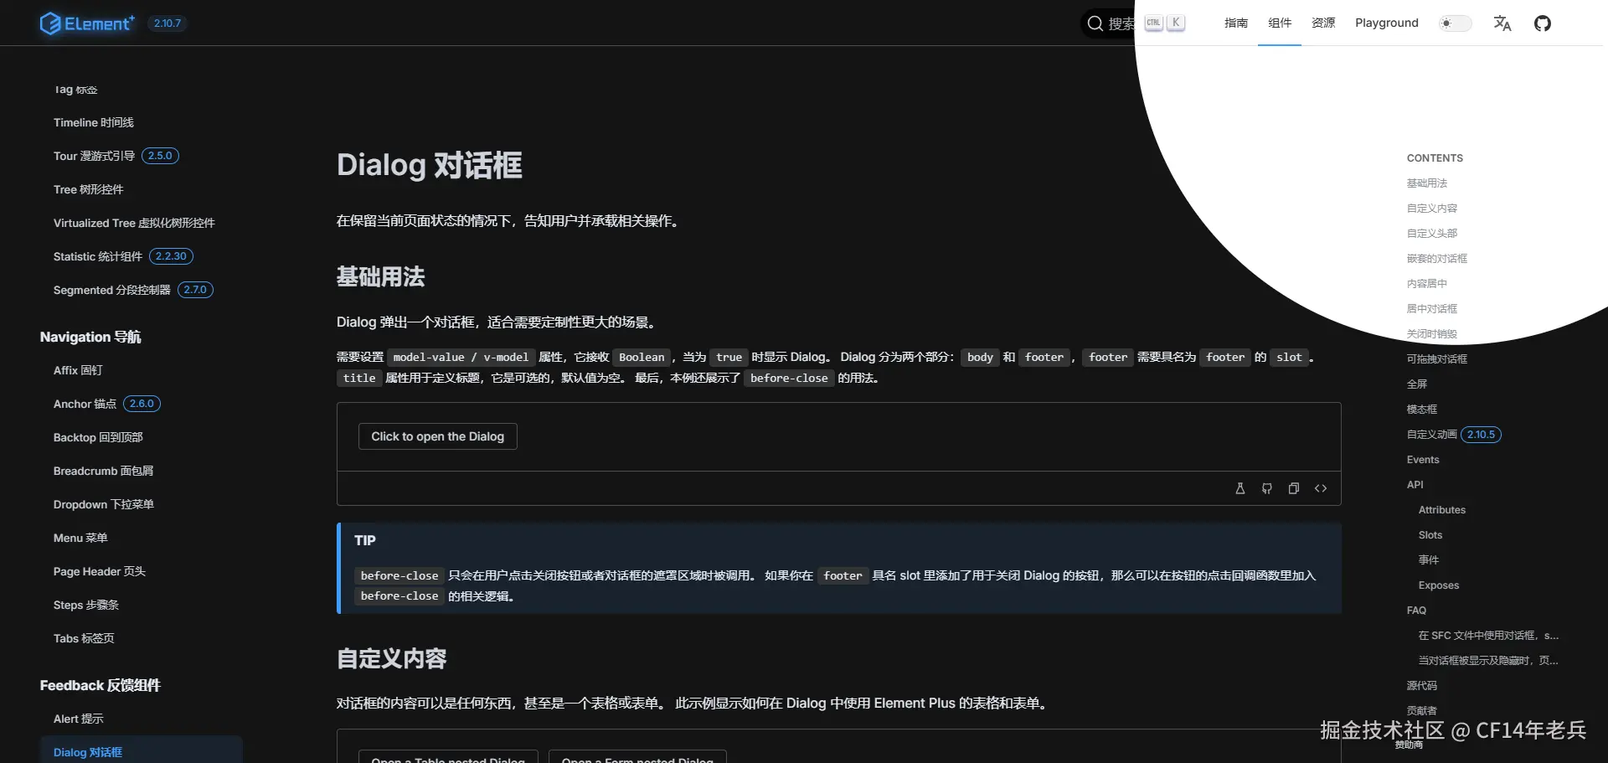The width and height of the screenshot is (1608, 763).
Task: Open the 2.10.7 version dropdown
Action: 167,23
